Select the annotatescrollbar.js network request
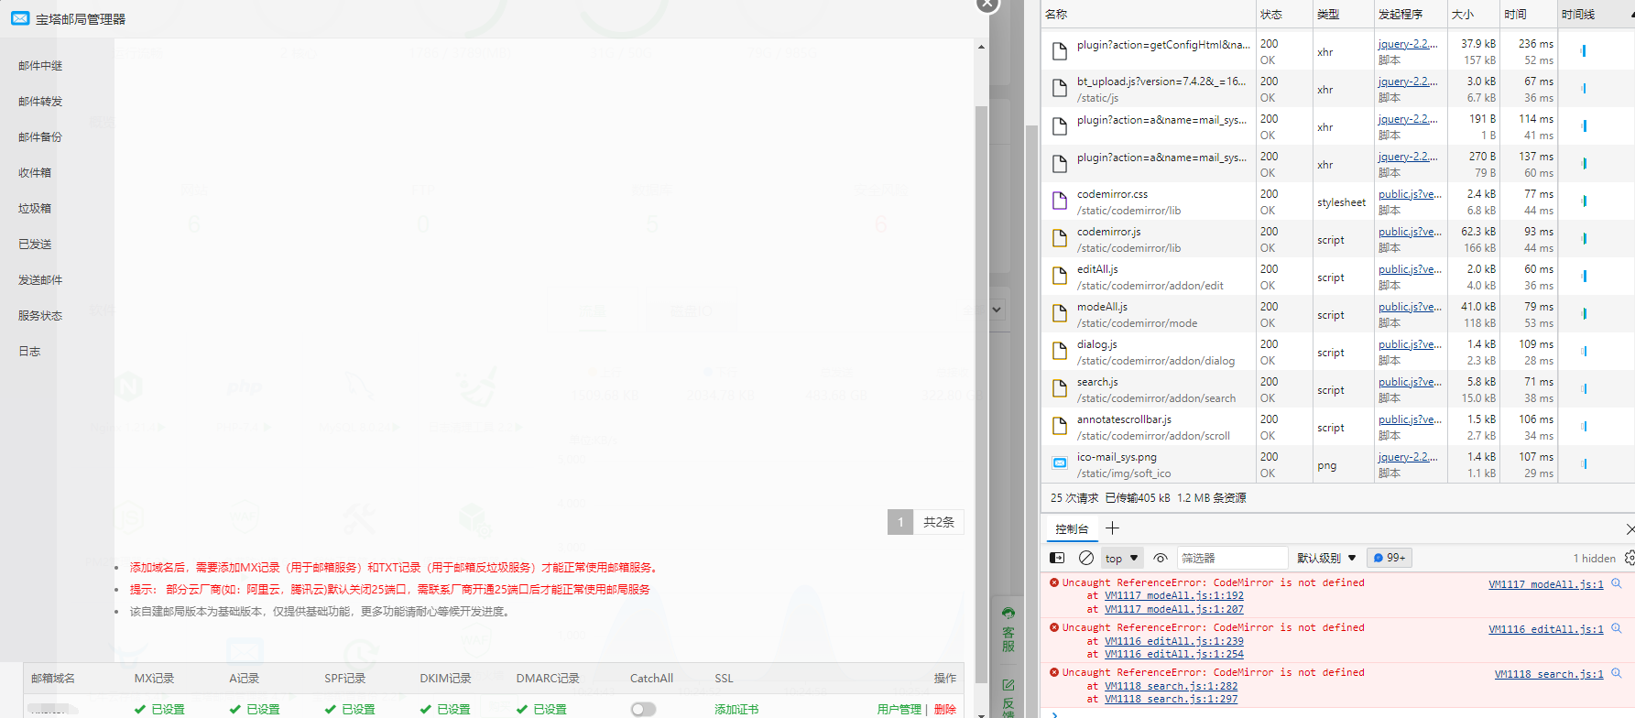 (1337, 427)
